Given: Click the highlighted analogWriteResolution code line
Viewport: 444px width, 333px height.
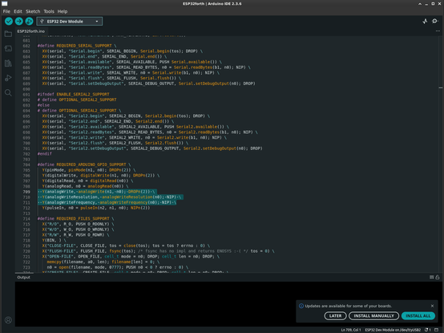Looking at the screenshot, I should (111, 197).
